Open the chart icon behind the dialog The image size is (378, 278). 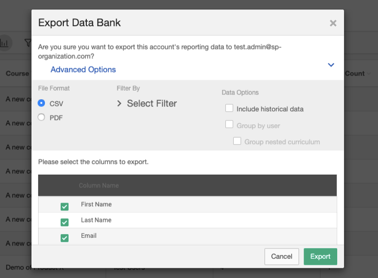(4, 43)
